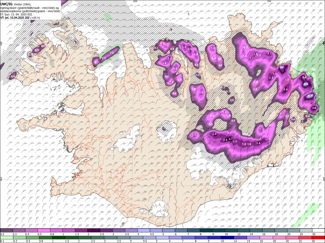
Task: Click the bottom-row crimson swatch between 25 and 30
Action: (305, 237)
